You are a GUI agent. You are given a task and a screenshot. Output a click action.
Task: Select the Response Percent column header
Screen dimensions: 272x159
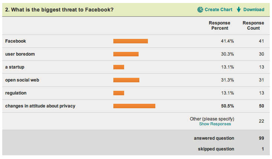tap(219, 26)
